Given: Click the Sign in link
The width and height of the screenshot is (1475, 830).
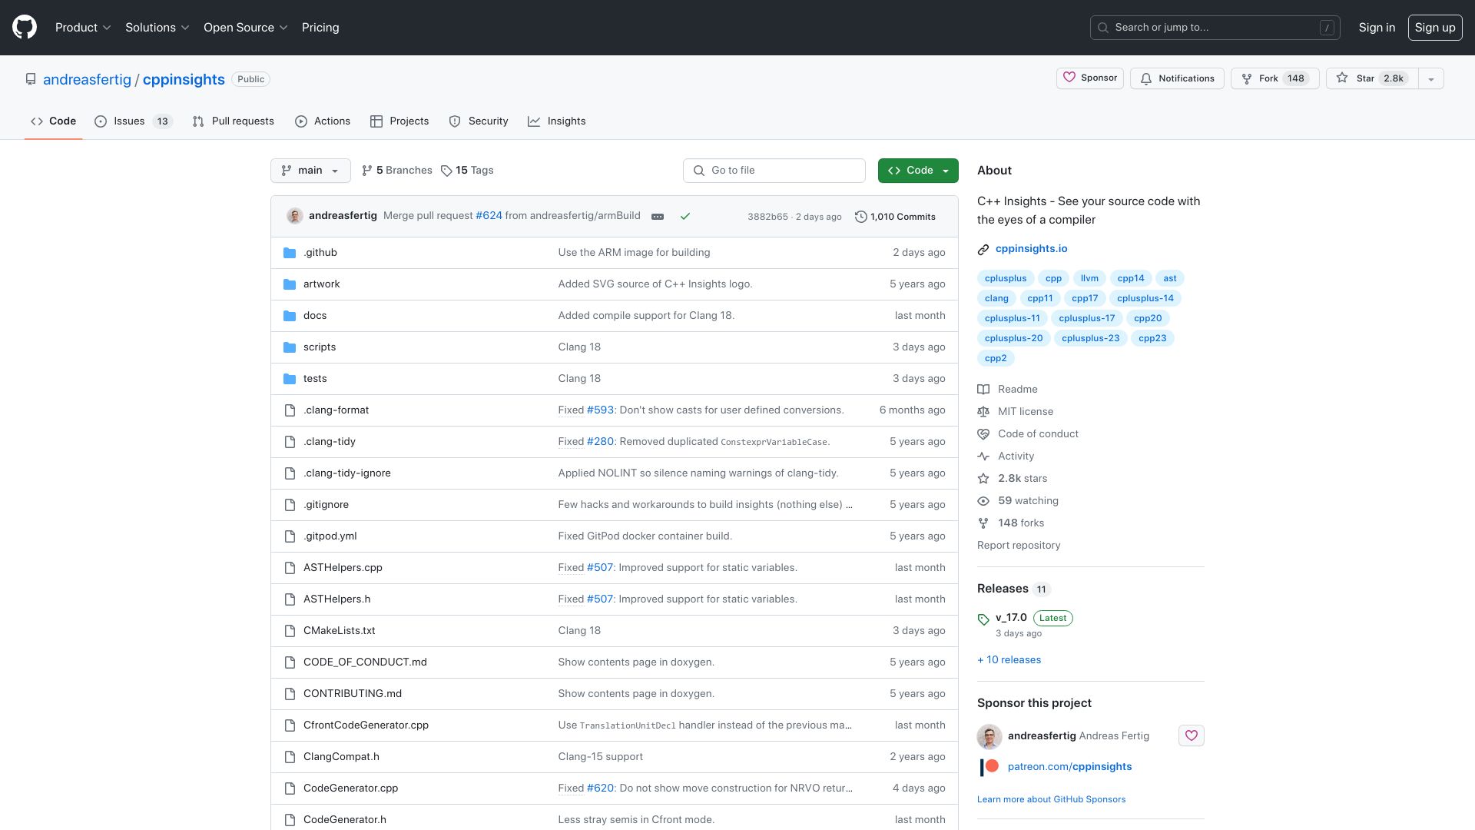Looking at the screenshot, I should coord(1377,28).
